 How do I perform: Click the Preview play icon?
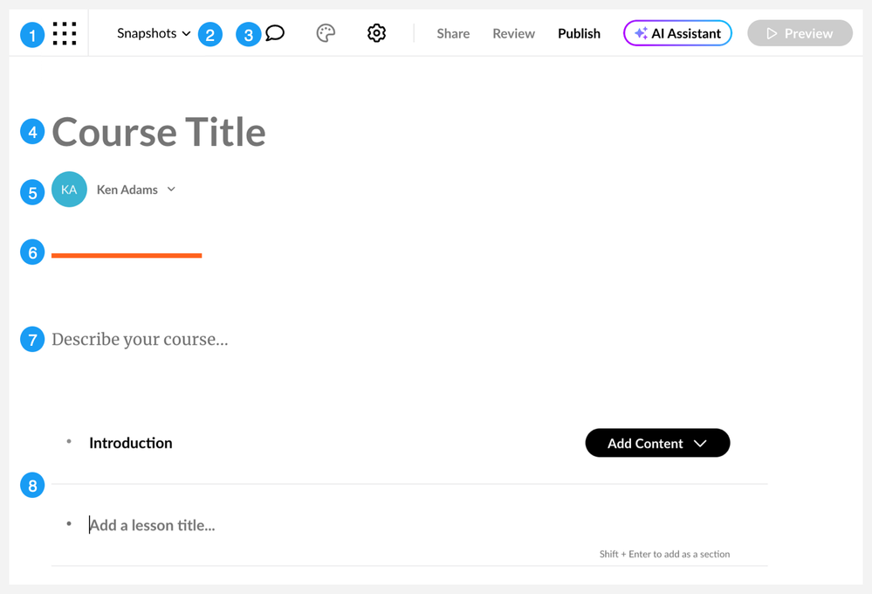(x=772, y=33)
